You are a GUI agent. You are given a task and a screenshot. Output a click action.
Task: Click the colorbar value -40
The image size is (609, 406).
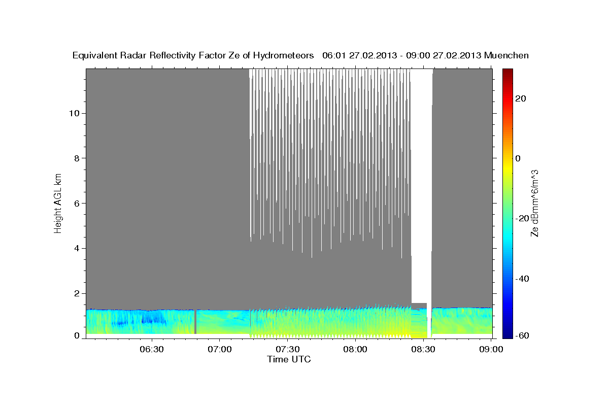521,279
